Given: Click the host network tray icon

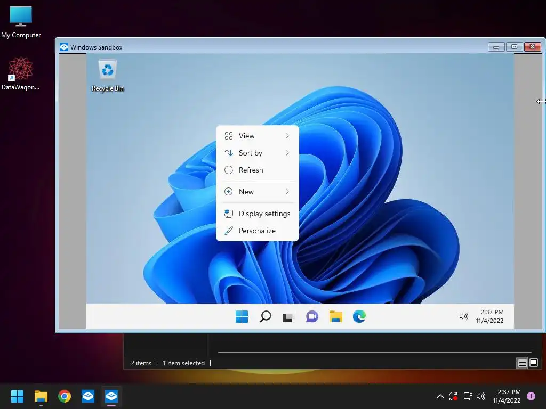Looking at the screenshot, I should coord(468,396).
